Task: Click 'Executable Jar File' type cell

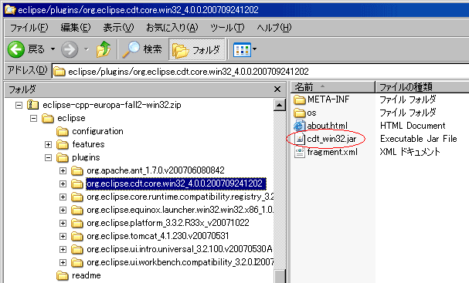Action: click(418, 139)
